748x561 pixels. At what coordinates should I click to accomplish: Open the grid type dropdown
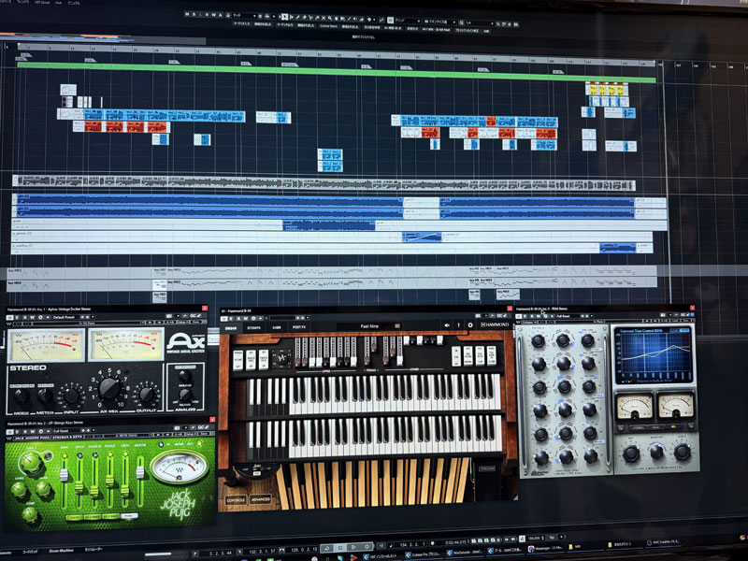tap(439, 22)
